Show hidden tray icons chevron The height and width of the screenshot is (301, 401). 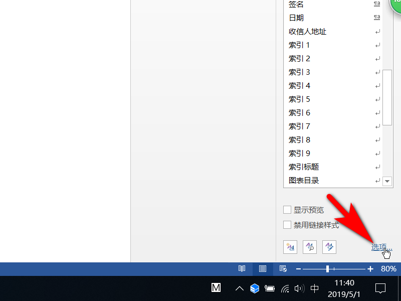[240, 289]
